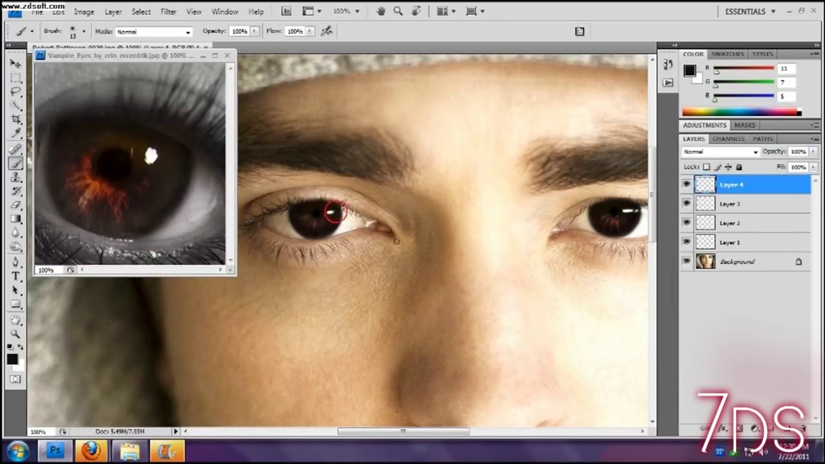Viewport: 825px width, 464px height.
Task: Select the Pen tool
Action: pyautogui.click(x=15, y=262)
